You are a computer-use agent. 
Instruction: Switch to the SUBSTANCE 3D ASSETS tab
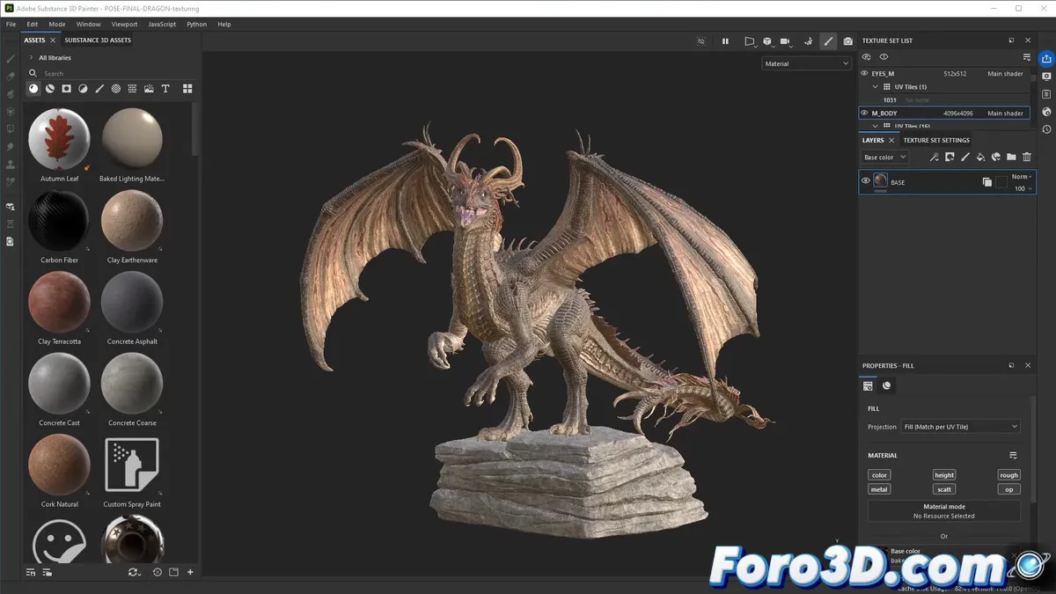pyautogui.click(x=97, y=40)
